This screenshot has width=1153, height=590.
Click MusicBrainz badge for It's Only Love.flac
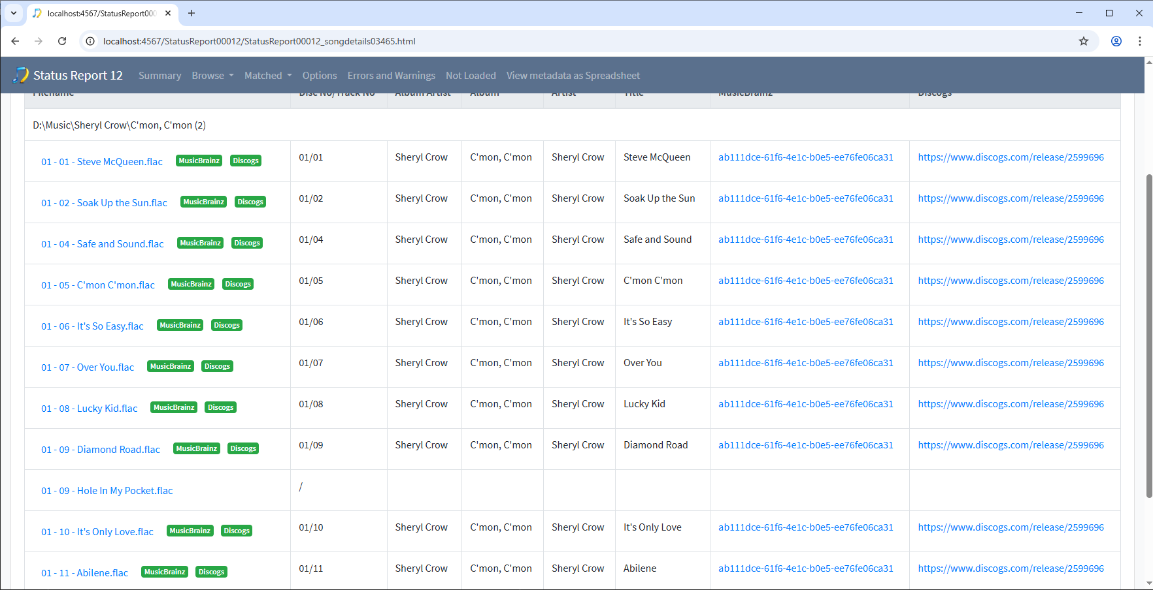pos(190,531)
